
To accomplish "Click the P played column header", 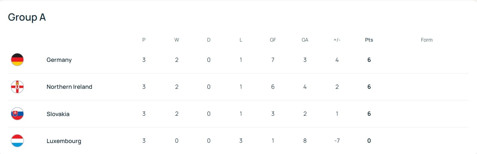I will 144,40.
